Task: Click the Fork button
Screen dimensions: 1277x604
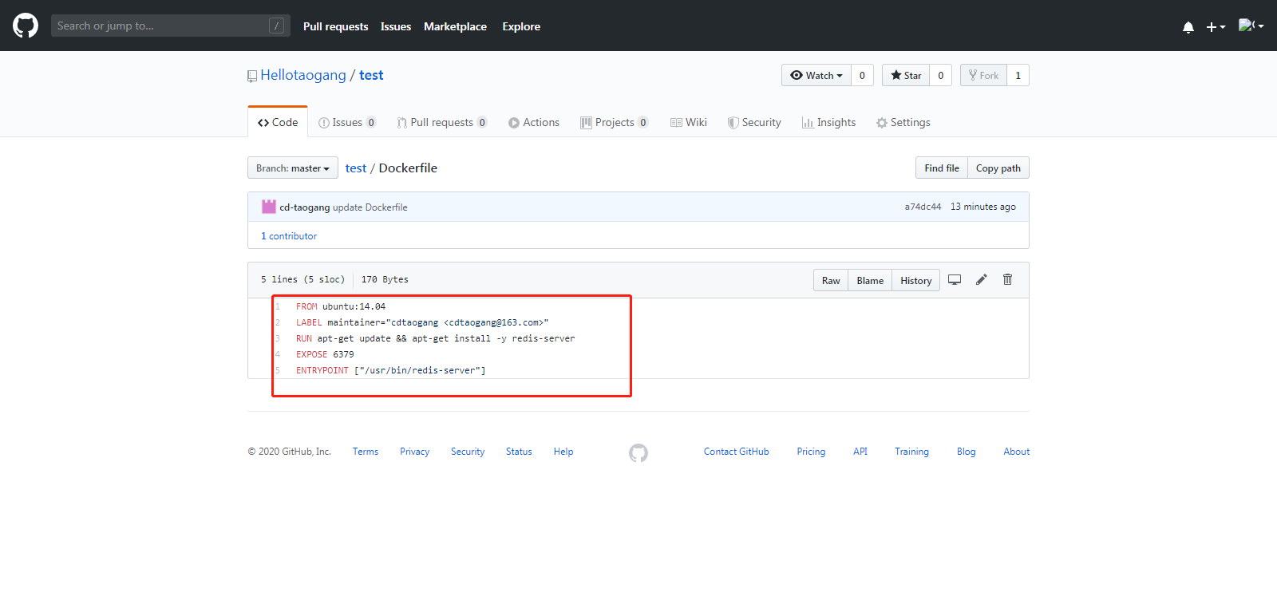Action: 983,75
